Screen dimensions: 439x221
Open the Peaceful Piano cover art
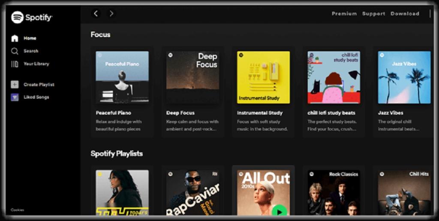pos(122,77)
